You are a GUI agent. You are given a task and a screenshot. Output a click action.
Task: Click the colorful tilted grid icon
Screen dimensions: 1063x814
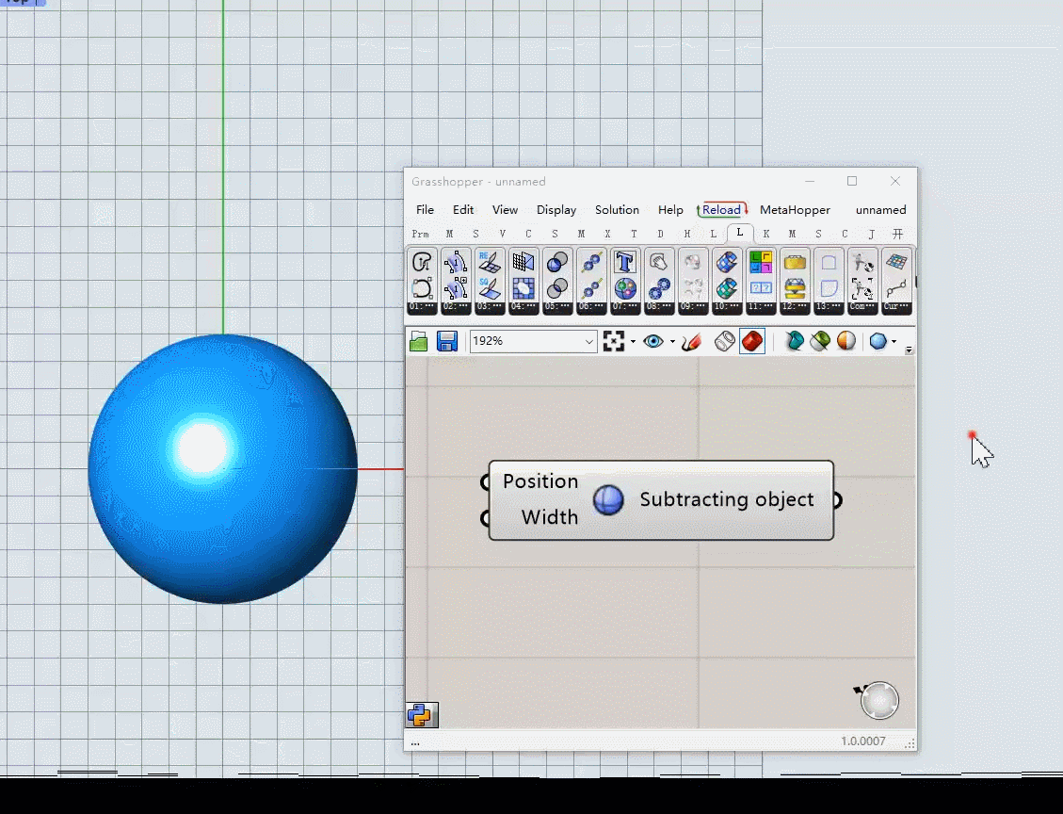896,262
